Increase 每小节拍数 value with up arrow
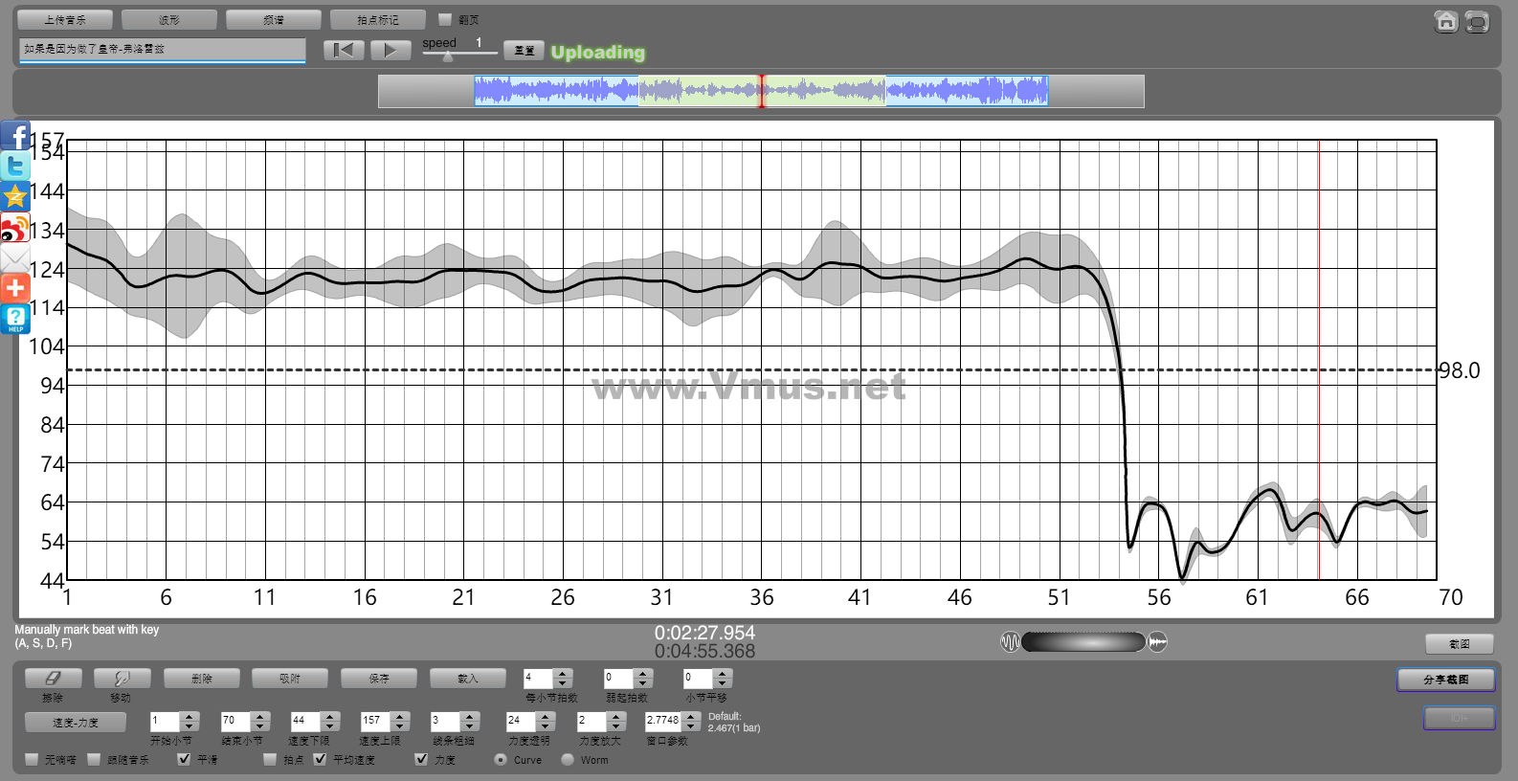Screen dimensions: 1518x781 [563, 673]
